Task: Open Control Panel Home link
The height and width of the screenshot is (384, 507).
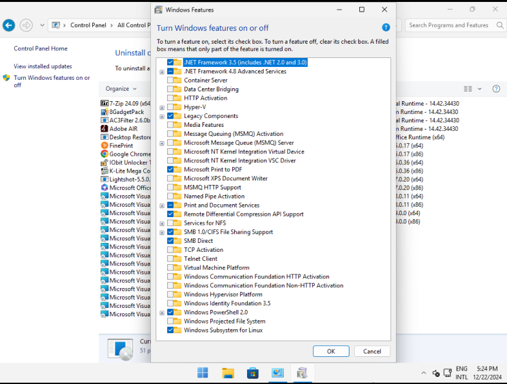Action: [x=41, y=48]
